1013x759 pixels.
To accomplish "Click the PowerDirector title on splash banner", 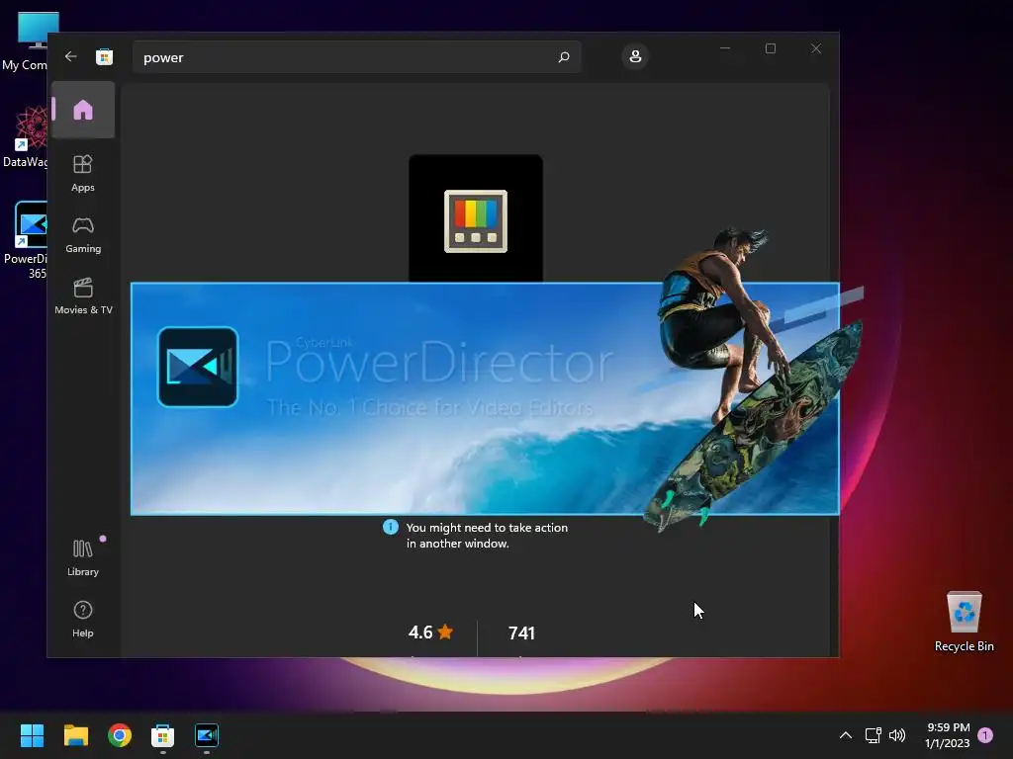I will pos(439,362).
